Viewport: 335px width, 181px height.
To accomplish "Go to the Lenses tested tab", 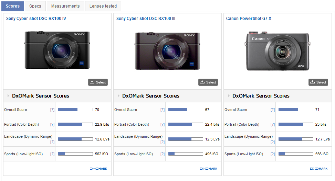I will pyautogui.click(x=103, y=6).
